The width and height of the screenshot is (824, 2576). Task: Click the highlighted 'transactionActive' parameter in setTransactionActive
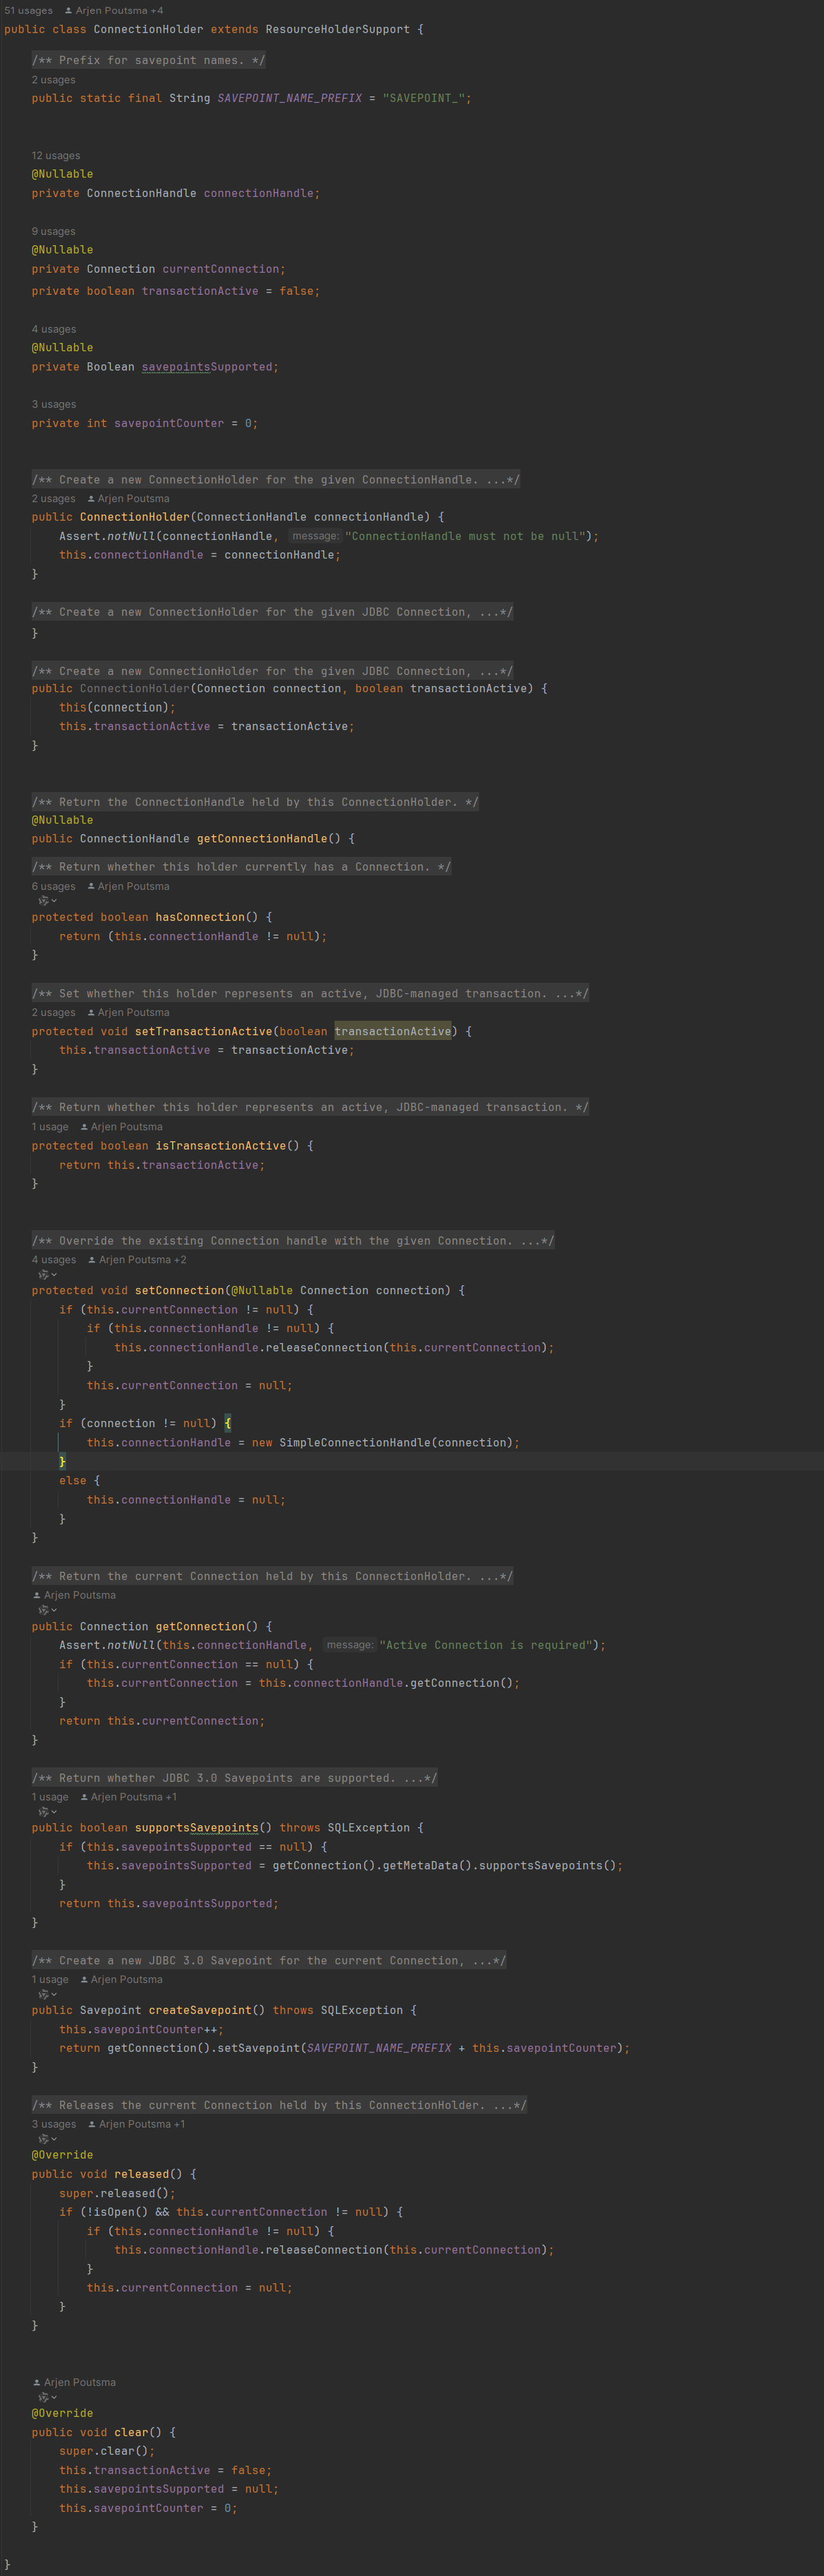(x=393, y=1031)
